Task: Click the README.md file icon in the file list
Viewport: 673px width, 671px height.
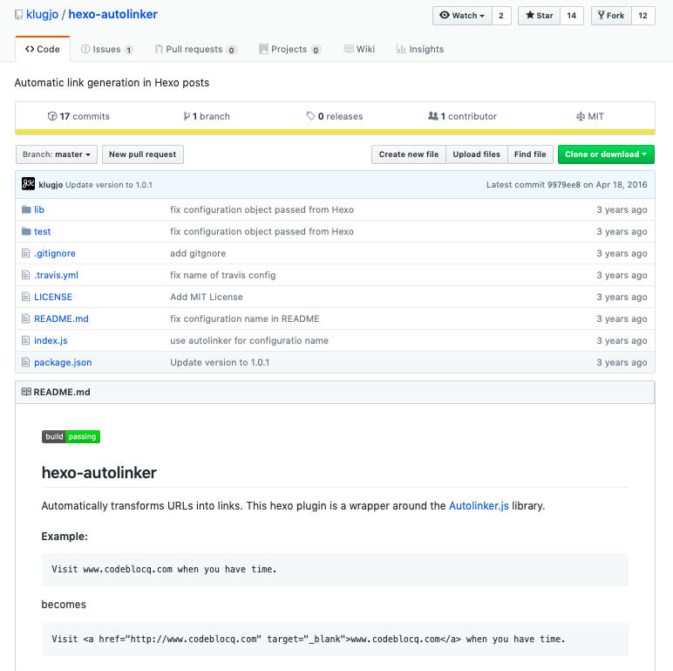Action: [x=26, y=318]
